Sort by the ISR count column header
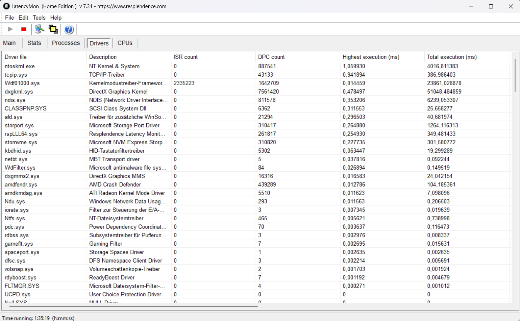520x321 pixels. 213,57
